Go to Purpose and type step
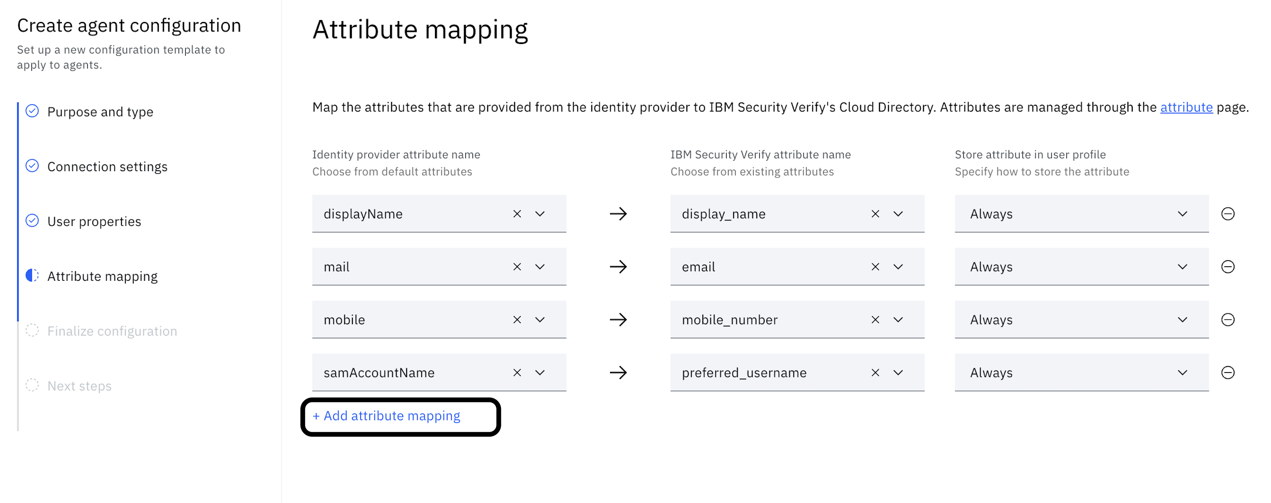This screenshot has width=1271, height=503. pos(100,112)
